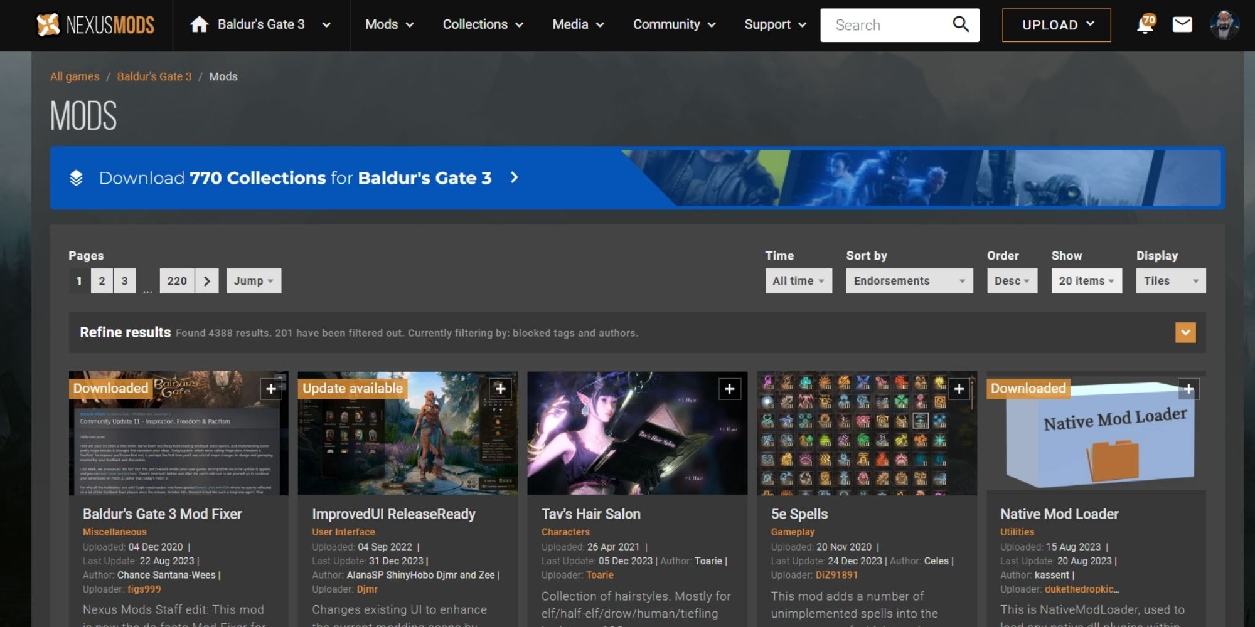This screenshot has width=1255, height=627.
Task: Click the plus icon on Native Mod Loader
Action: coord(1188,389)
